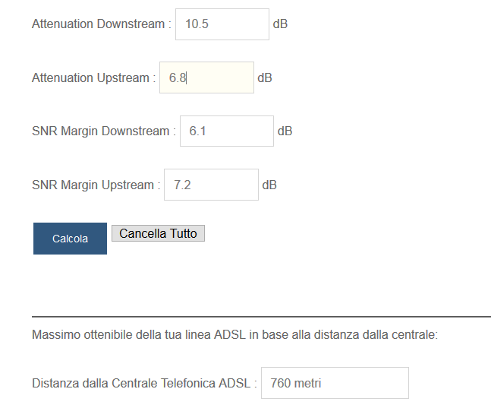Image resolution: width=491 pixels, height=408 pixels.
Task: Click the horizontal separator line above results
Action: [x=261, y=316]
